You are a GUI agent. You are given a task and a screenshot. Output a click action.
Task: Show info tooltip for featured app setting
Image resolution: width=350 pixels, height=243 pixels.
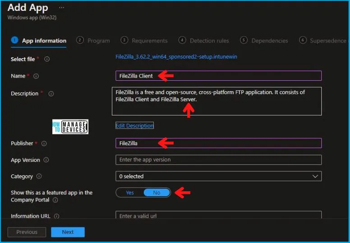(55, 200)
